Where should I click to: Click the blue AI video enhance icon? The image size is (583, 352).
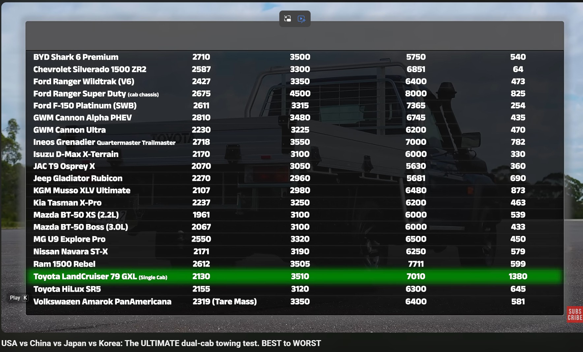[x=301, y=19]
